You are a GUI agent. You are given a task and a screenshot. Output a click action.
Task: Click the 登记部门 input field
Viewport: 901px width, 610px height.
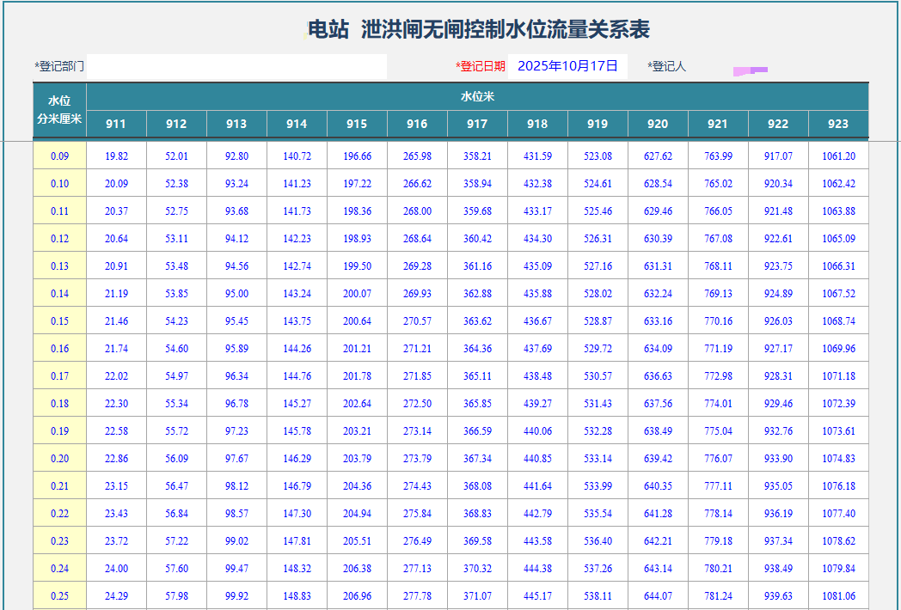(236, 66)
